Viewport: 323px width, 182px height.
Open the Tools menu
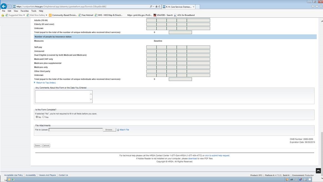pos(34,11)
